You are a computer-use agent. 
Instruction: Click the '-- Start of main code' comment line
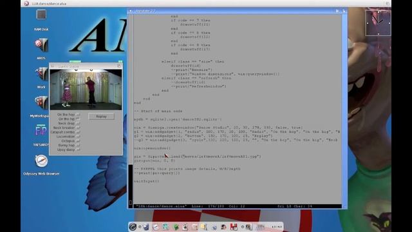coord(158,111)
